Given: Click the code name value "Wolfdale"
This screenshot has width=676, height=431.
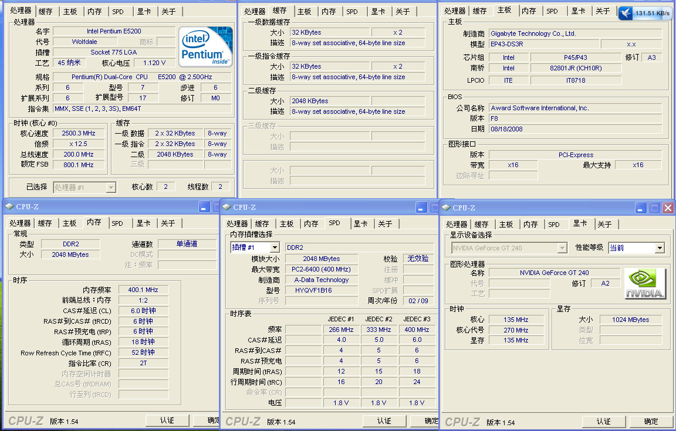Looking at the screenshot, I should point(84,42).
